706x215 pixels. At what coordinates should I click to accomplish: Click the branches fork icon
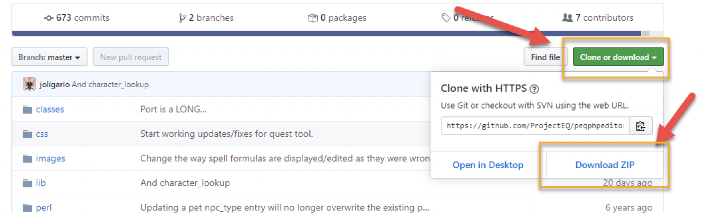click(182, 18)
